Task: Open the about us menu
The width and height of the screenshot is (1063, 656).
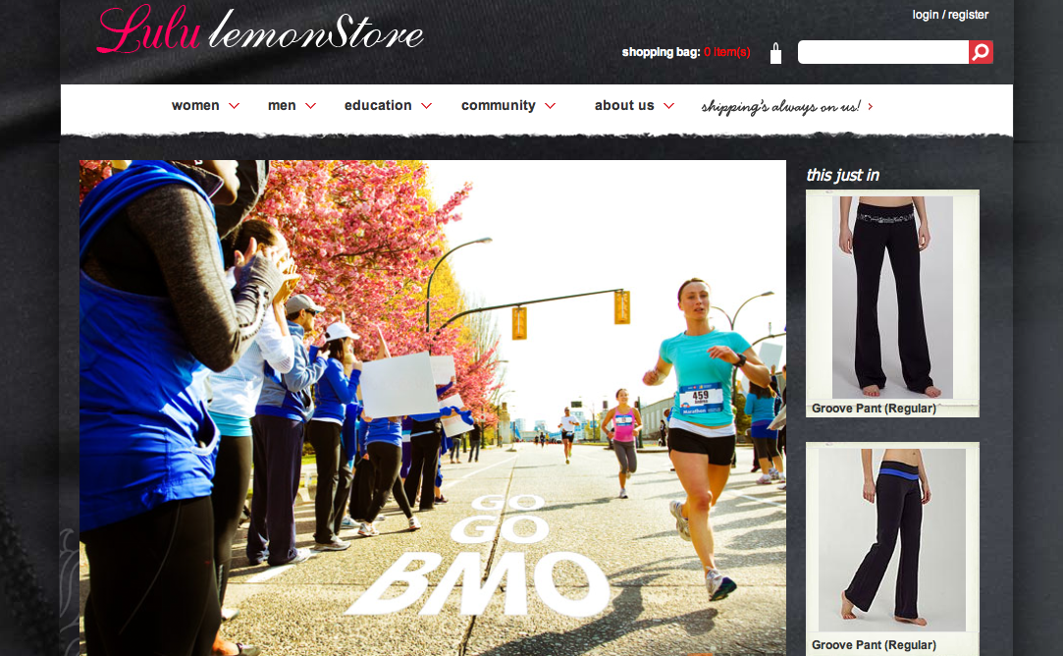Action: pyautogui.click(x=624, y=105)
